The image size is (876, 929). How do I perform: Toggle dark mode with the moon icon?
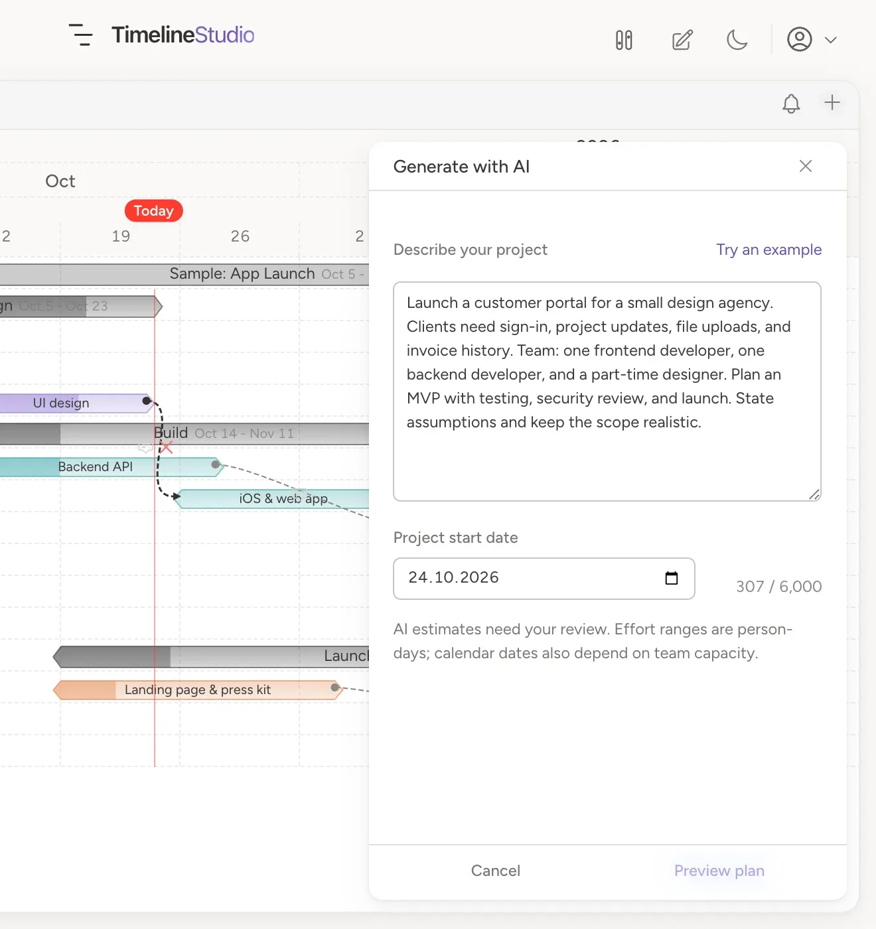pos(737,40)
